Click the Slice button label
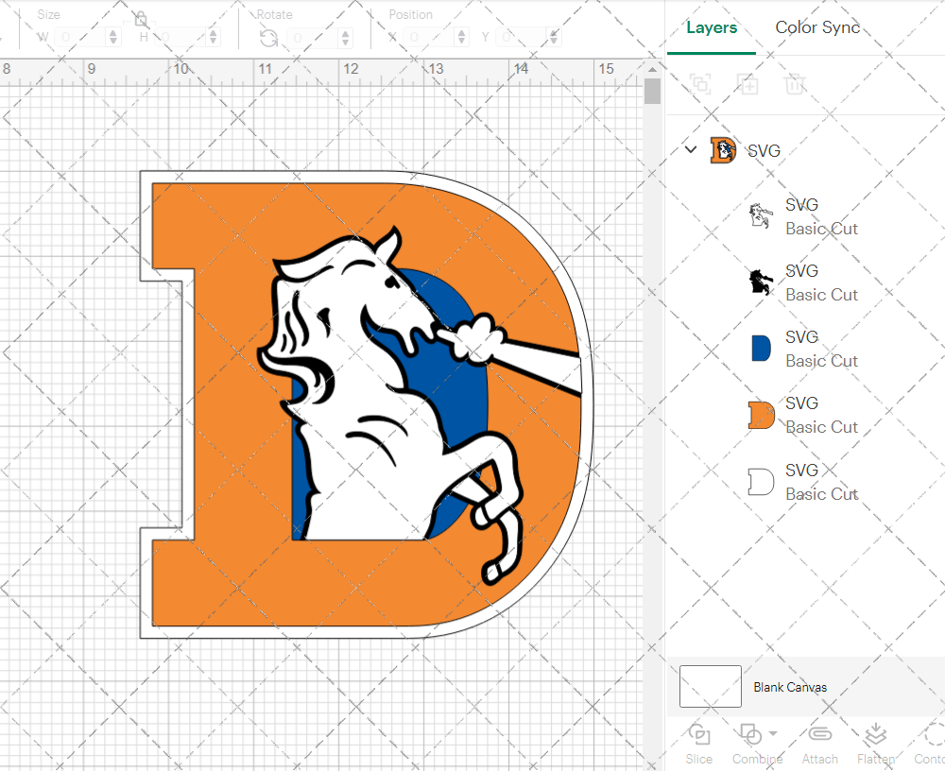 click(699, 759)
